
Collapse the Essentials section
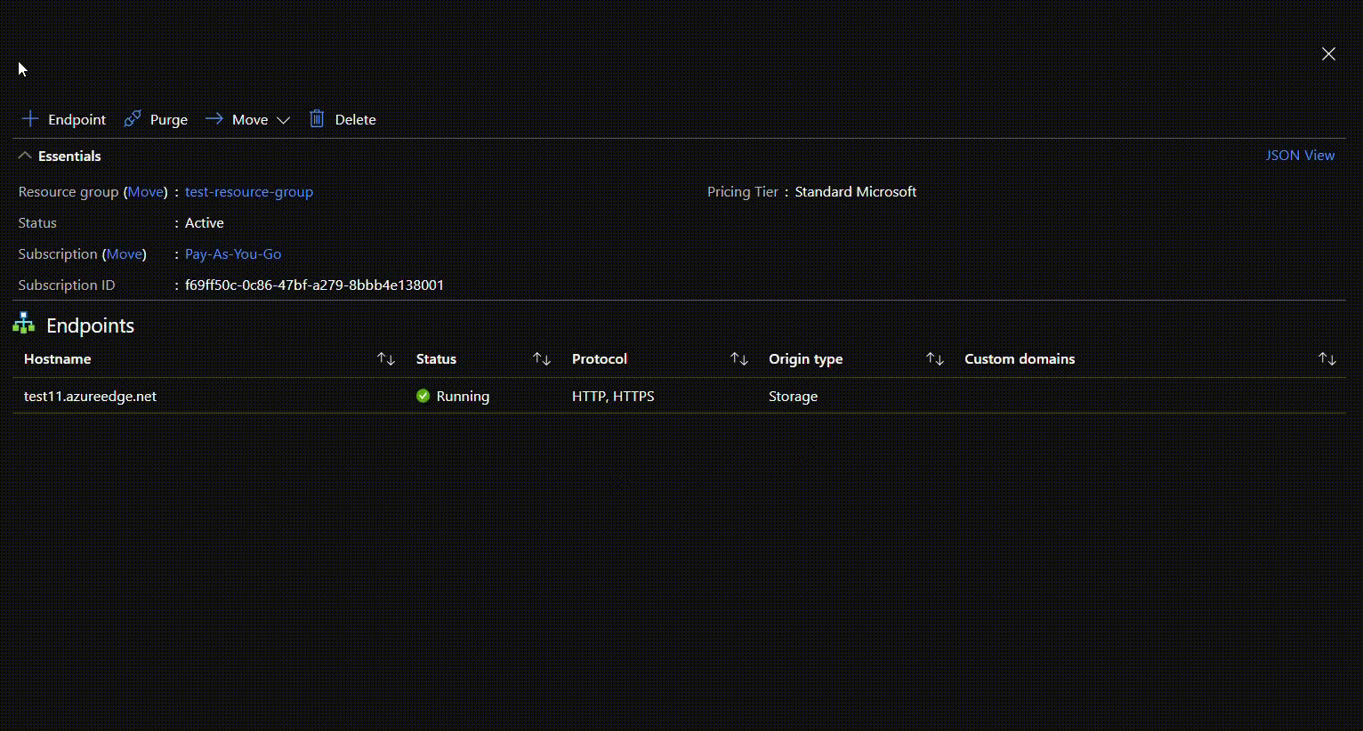click(x=25, y=156)
